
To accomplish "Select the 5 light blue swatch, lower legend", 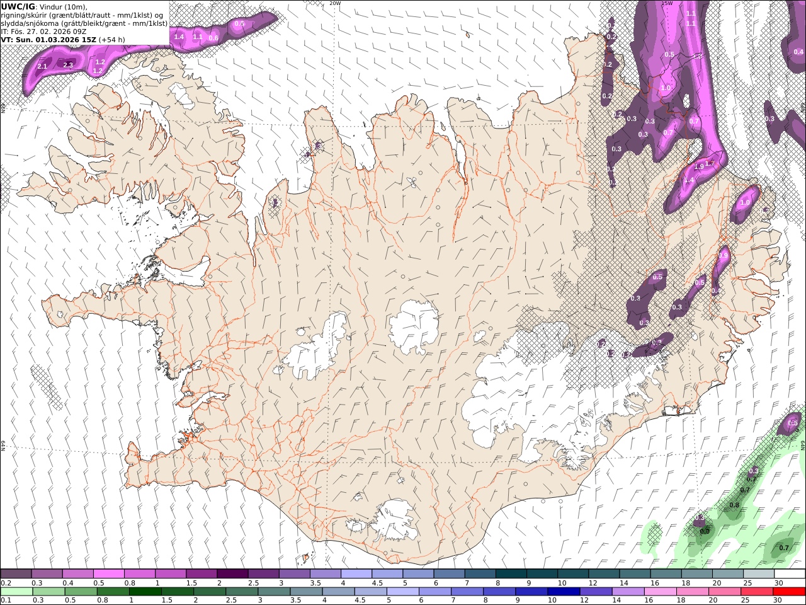I will [403, 591].
